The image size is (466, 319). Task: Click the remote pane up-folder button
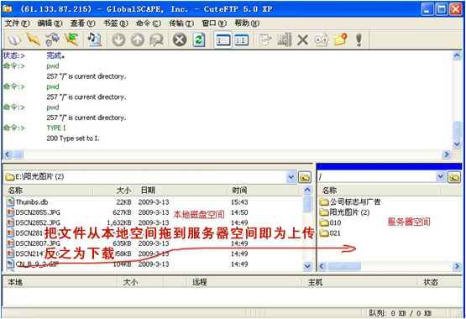click(454, 177)
